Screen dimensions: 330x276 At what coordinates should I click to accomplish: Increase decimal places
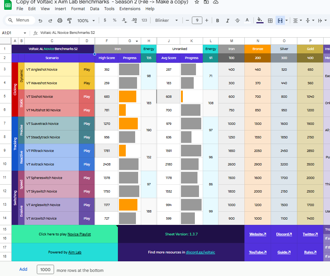(134, 20)
